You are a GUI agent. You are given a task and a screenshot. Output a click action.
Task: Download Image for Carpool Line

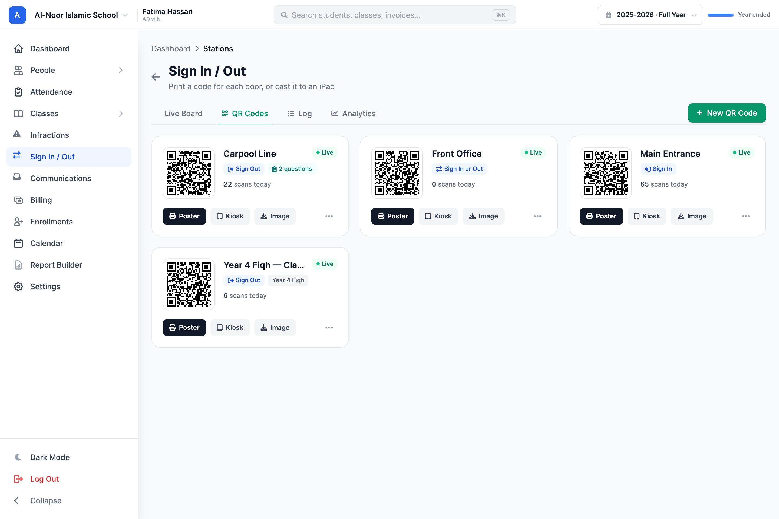pyautogui.click(x=275, y=216)
